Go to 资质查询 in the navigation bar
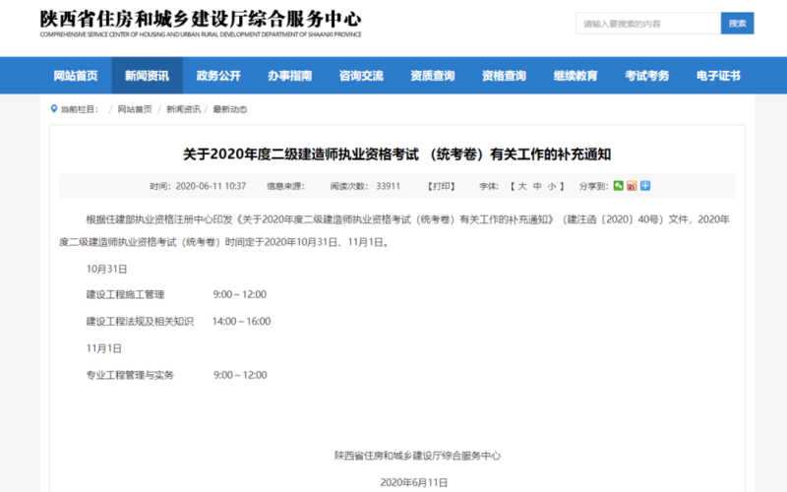This screenshot has height=492, width=787. point(433,76)
